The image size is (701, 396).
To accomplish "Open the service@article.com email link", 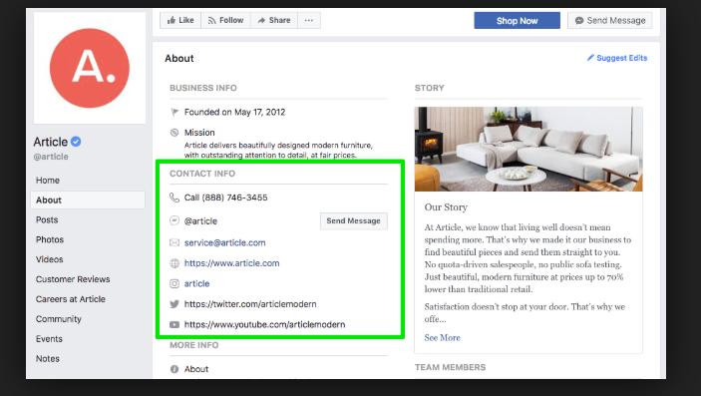I will [225, 242].
